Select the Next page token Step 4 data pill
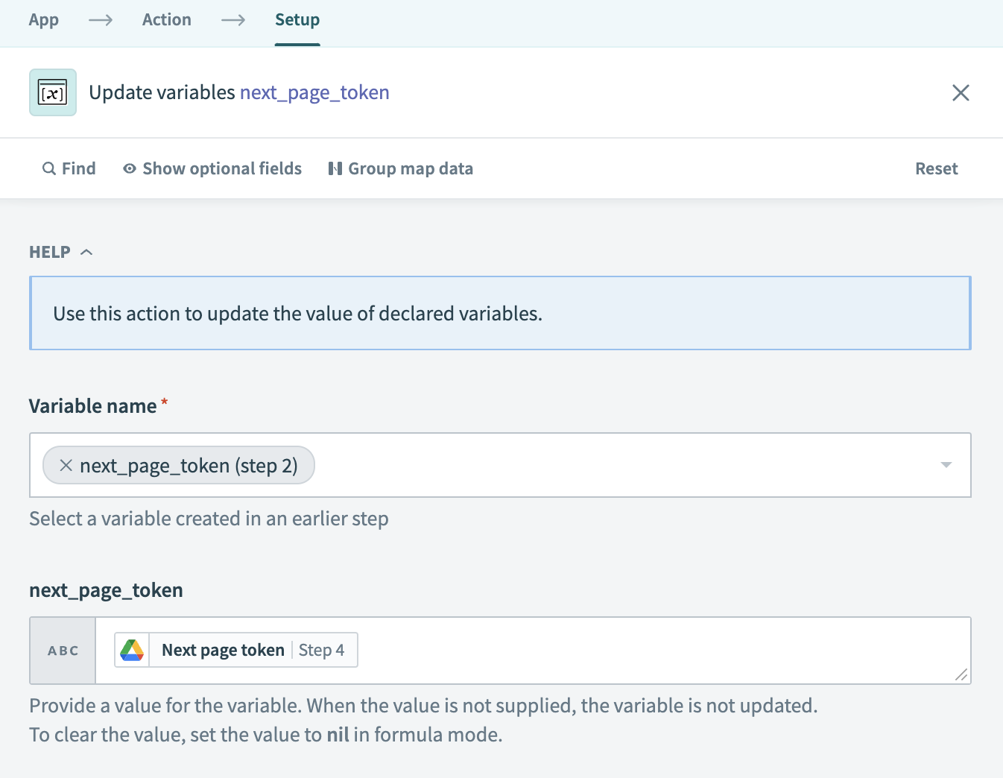This screenshot has height=778, width=1003. pos(235,649)
